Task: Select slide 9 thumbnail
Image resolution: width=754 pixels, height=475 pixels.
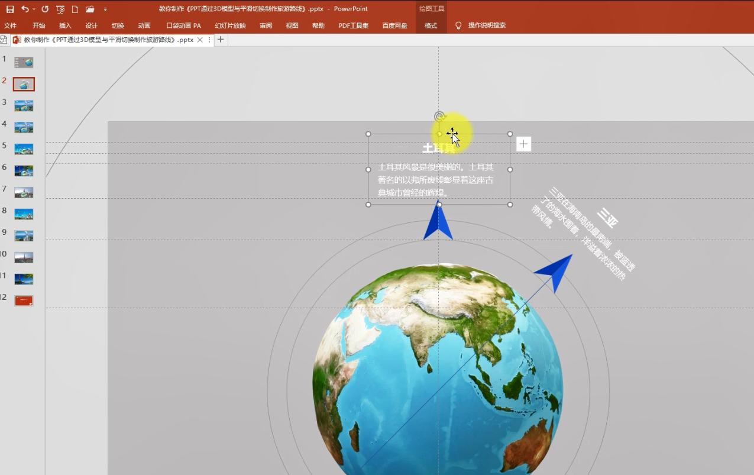Action: pos(24,235)
